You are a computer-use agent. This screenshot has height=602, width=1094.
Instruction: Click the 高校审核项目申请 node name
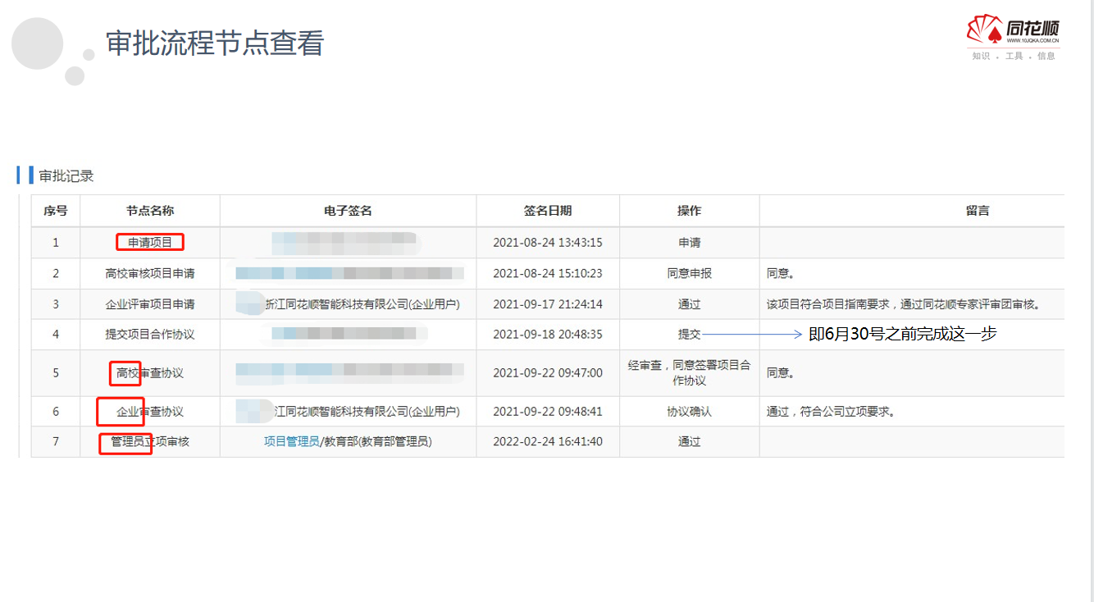click(150, 273)
